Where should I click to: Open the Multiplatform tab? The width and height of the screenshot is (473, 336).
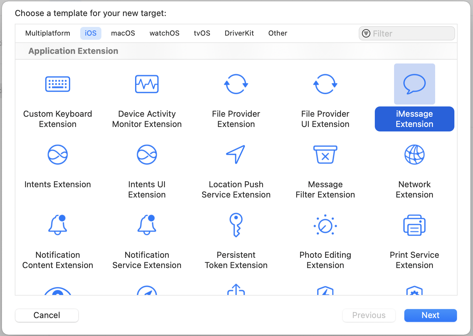coord(47,33)
